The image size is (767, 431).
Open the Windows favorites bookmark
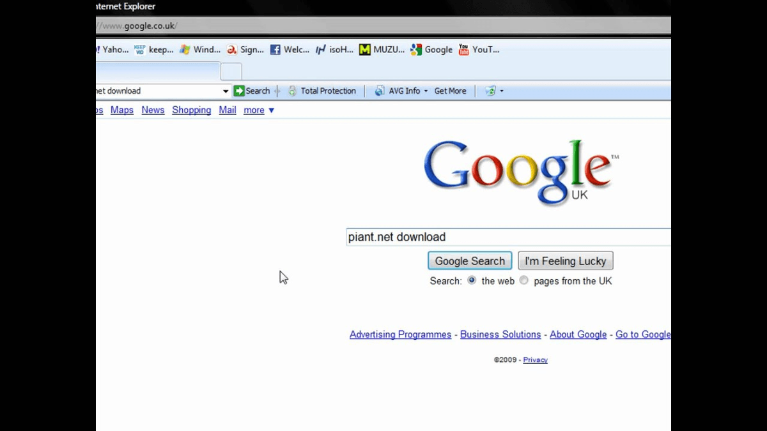(199, 50)
